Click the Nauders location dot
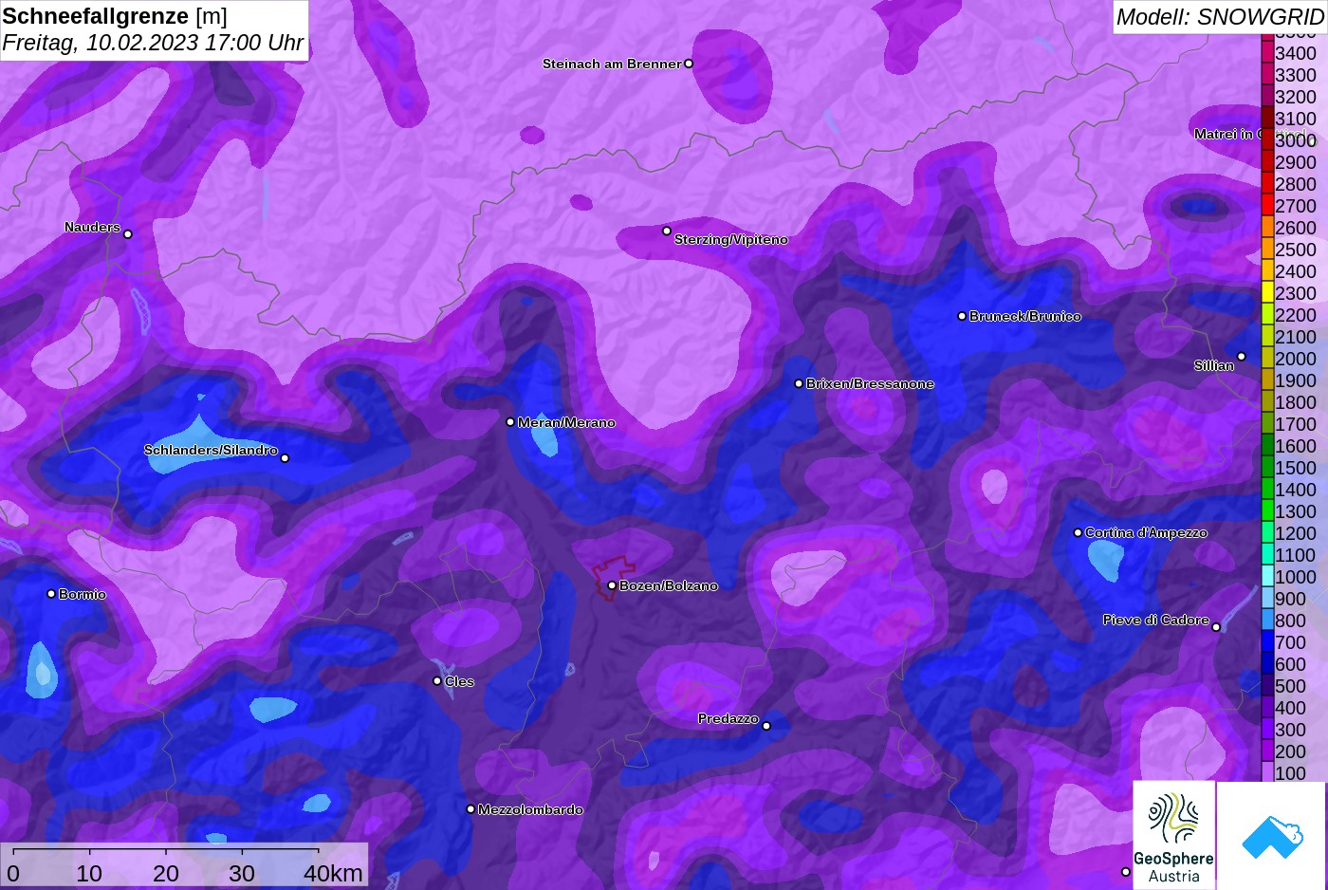The width and height of the screenshot is (1328, 890). click(128, 234)
